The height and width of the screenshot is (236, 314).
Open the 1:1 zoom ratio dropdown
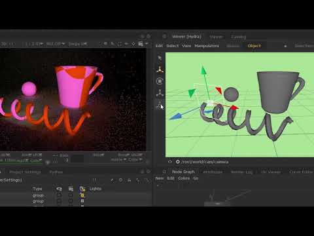[x=34, y=44]
